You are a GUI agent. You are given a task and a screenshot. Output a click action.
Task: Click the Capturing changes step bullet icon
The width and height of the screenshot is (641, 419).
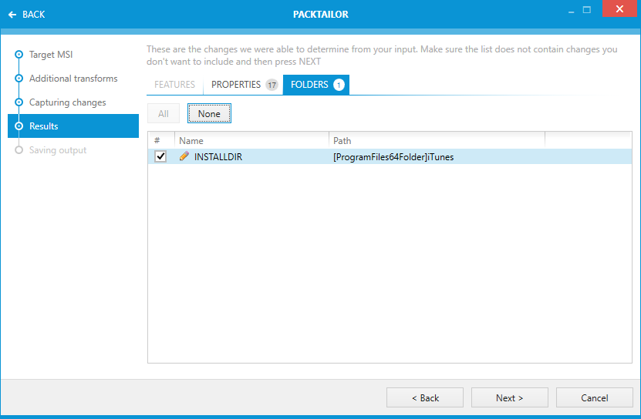pyautogui.click(x=19, y=102)
